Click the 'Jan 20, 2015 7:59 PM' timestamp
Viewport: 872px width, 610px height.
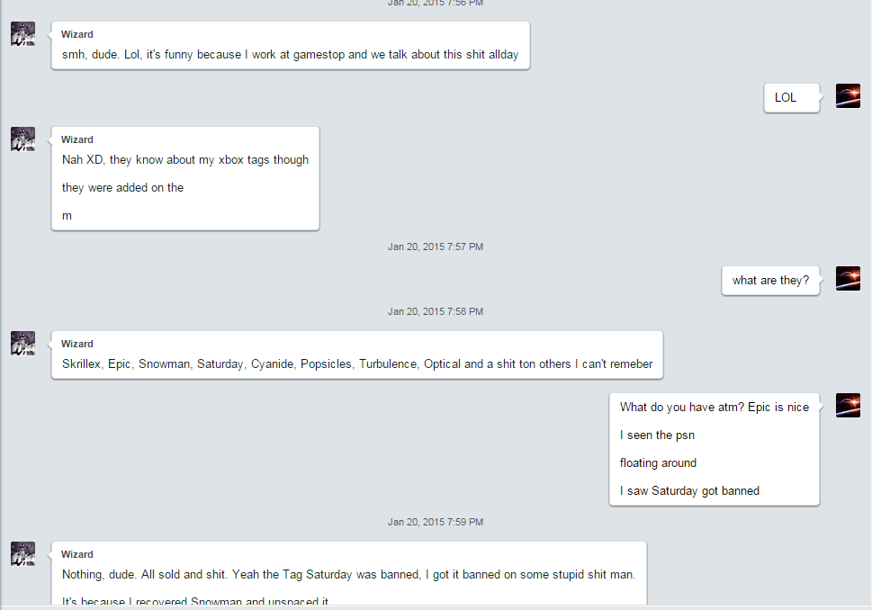[436, 522]
